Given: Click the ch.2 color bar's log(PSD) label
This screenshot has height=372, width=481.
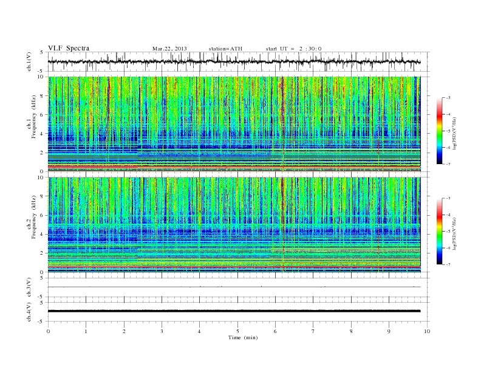Looking at the screenshot, I should coord(454,233).
